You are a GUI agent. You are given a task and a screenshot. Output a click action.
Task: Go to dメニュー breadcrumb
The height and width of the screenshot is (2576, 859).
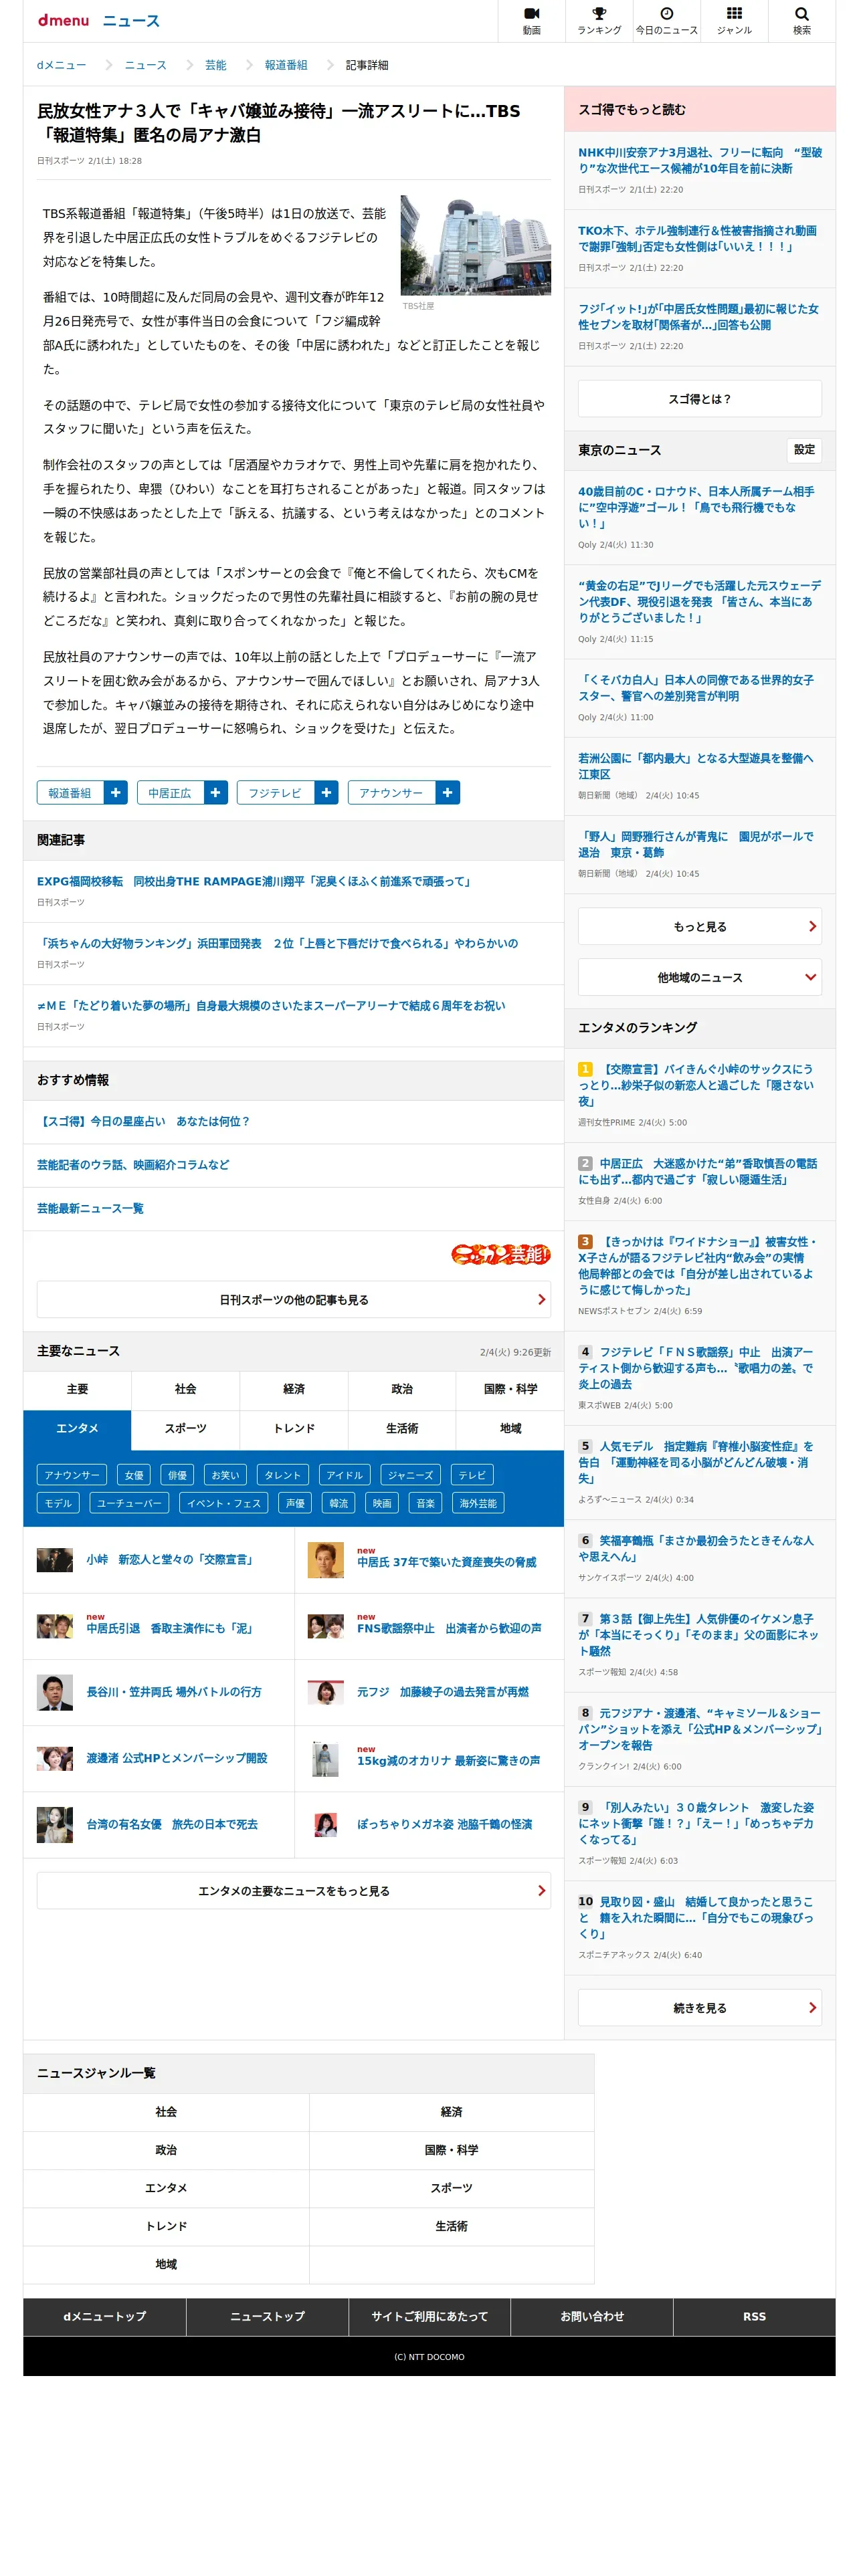(x=61, y=65)
